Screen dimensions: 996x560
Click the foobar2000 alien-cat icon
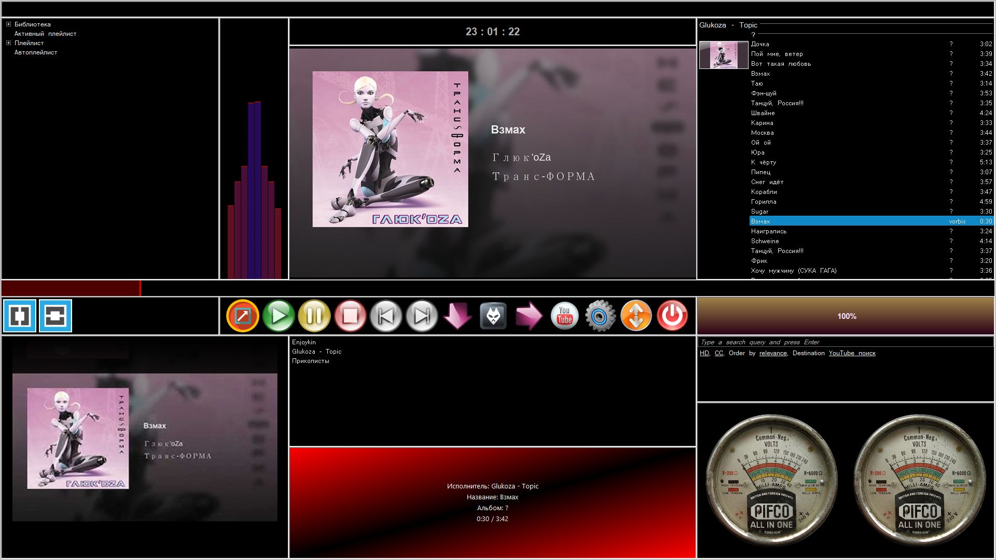493,316
